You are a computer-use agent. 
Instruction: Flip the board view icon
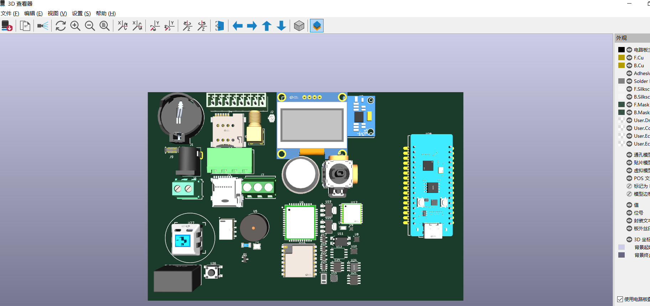coord(220,26)
